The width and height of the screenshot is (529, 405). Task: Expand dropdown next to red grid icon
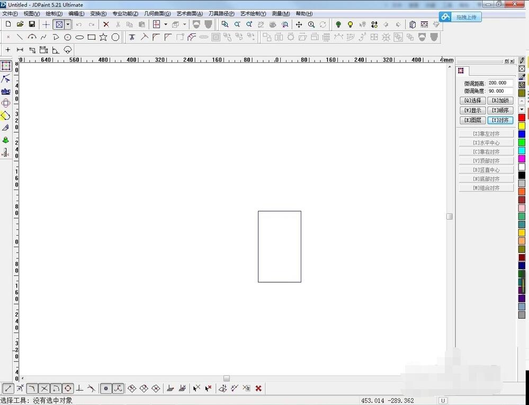[x=165, y=24]
